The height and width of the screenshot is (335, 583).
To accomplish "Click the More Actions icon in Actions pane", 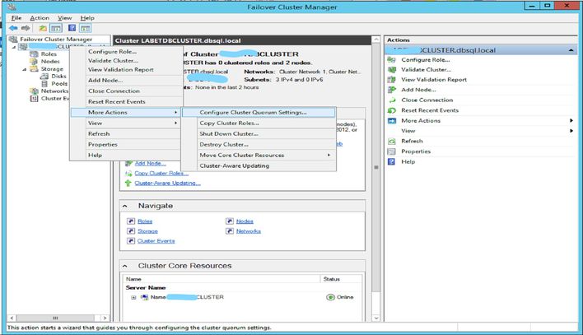I will pyautogui.click(x=391, y=121).
